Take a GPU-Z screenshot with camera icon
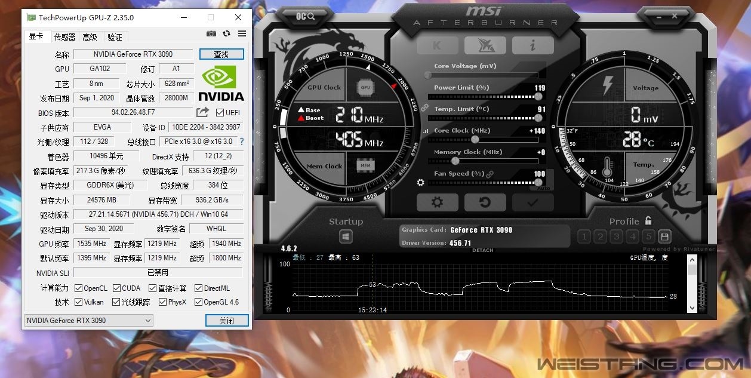 pyautogui.click(x=211, y=34)
